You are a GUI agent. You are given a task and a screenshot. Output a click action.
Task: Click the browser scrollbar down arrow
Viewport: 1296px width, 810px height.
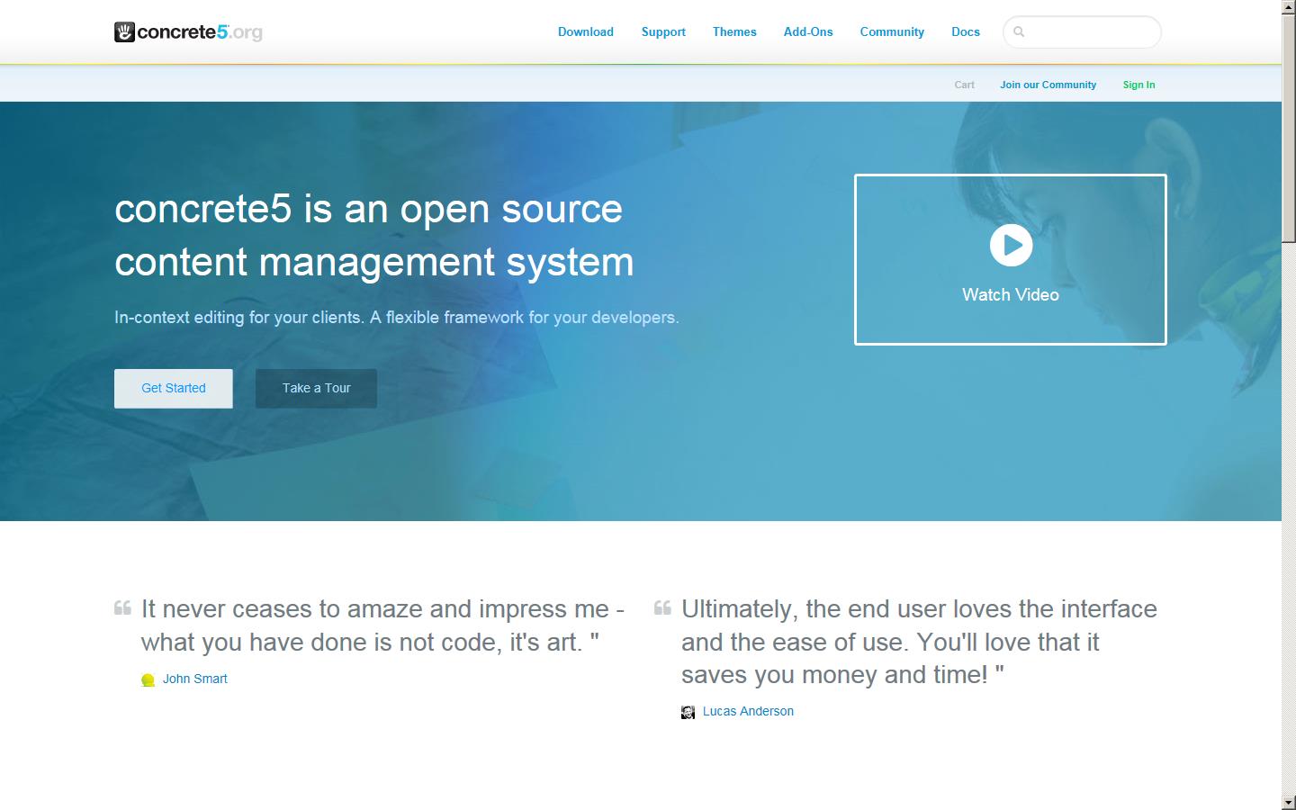pyautogui.click(x=1288, y=802)
